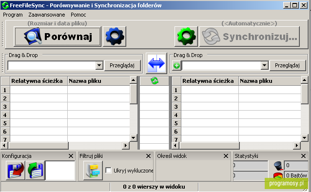Click right grid scroll up arrow
The height and width of the screenshot is (192, 311).
(305, 80)
